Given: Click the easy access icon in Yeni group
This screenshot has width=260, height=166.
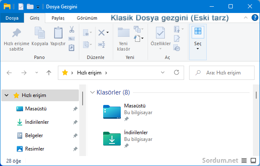Looking at the screenshot, I should 137,38.
